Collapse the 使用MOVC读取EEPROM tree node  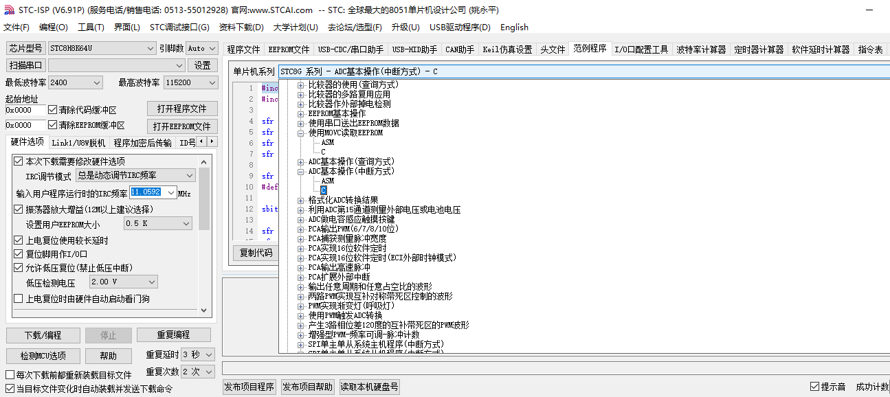(x=301, y=133)
